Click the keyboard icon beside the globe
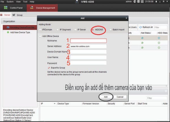Screen dimensions: 170x122 pyautogui.click(x=138, y=1)
